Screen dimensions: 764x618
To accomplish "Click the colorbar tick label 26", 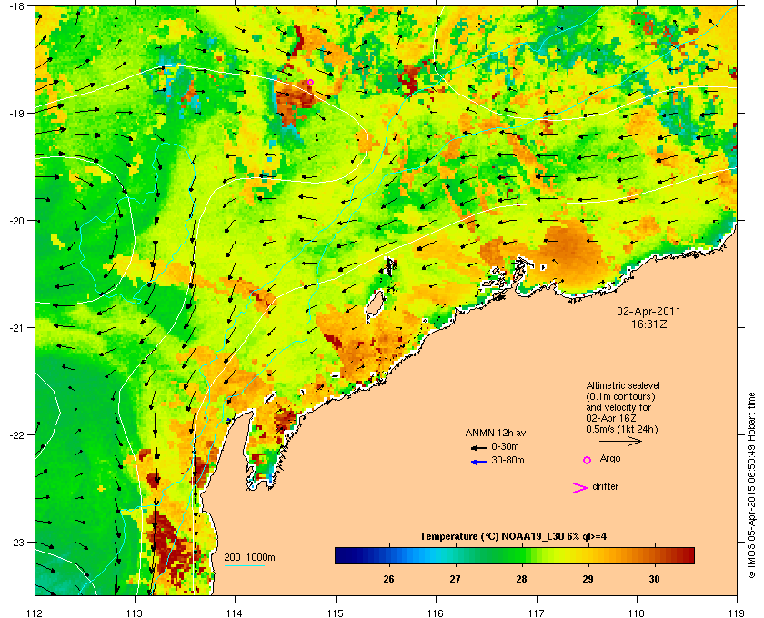I will [389, 579].
